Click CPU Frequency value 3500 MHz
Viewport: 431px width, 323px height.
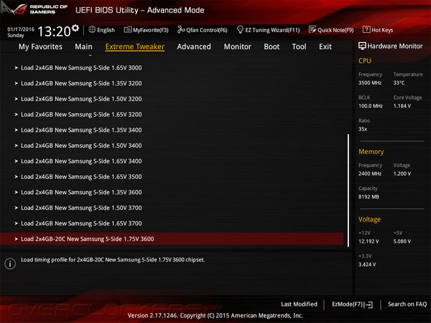[370, 83]
